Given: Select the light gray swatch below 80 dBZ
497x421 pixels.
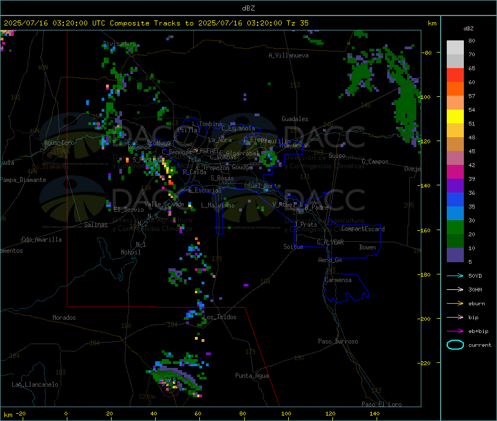Looking at the screenshot, I should (455, 48).
